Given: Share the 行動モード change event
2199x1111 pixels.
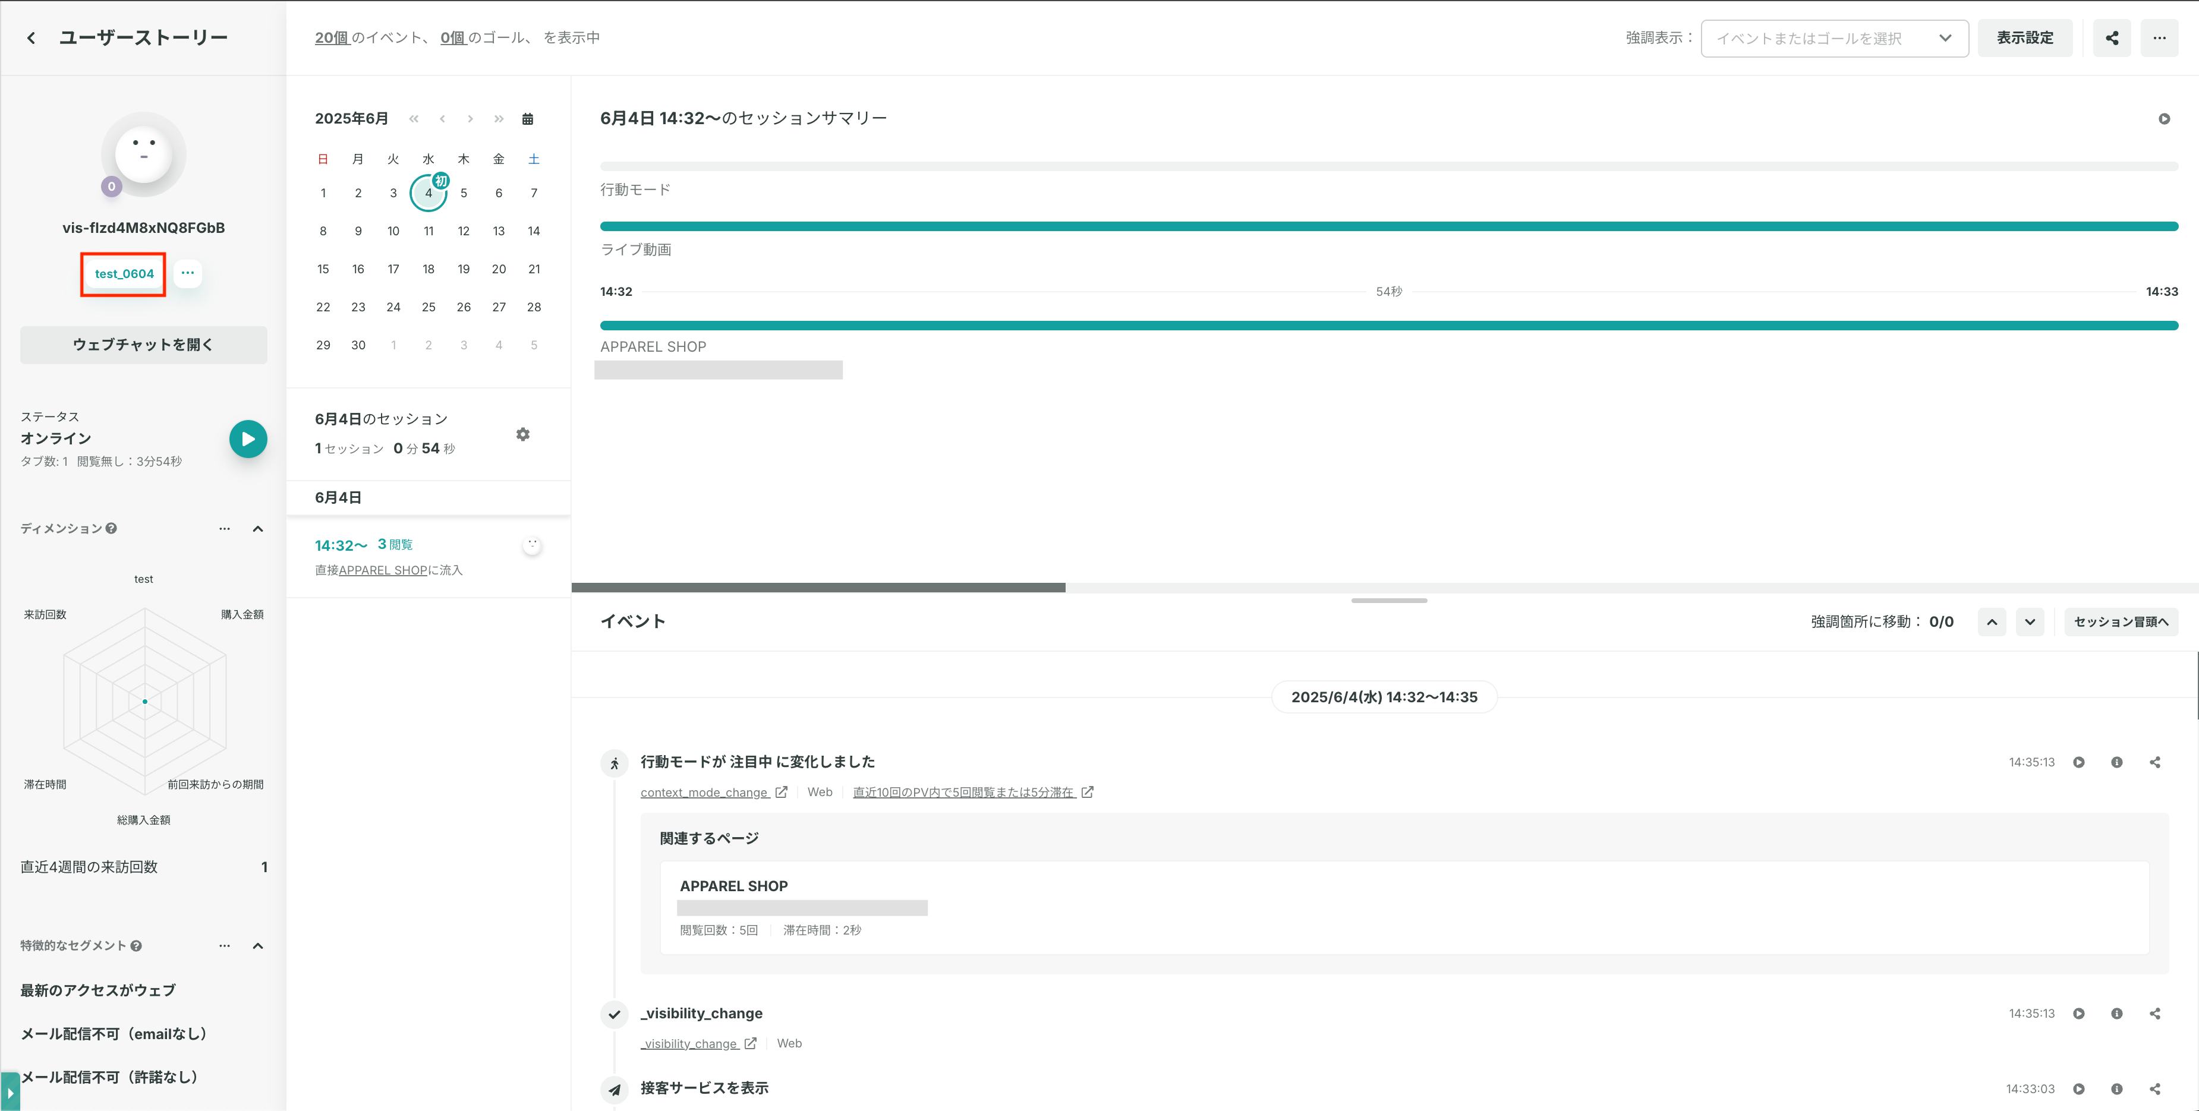Looking at the screenshot, I should [2156, 762].
